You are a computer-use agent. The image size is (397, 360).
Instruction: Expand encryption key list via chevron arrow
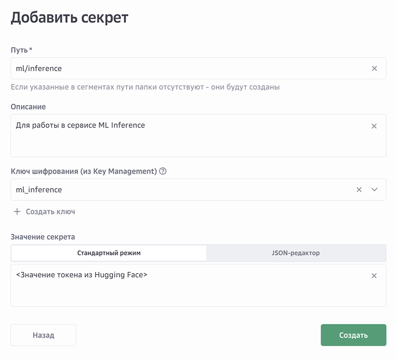[x=374, y=189]
